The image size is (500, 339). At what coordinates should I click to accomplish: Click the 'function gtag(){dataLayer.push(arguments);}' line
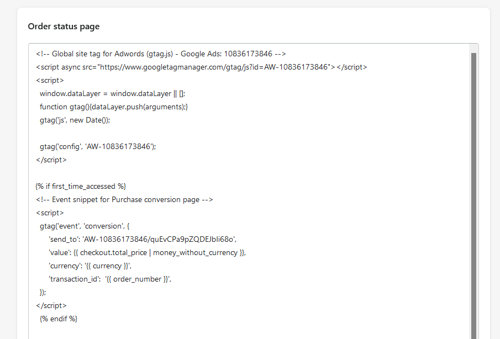tap(114, 107)
